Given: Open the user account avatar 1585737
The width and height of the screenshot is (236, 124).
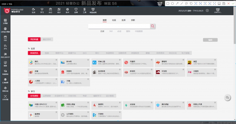Looking at the screenshot, I should 218,11.
